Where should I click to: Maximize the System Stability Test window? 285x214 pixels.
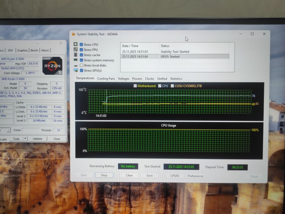point(252,34)
